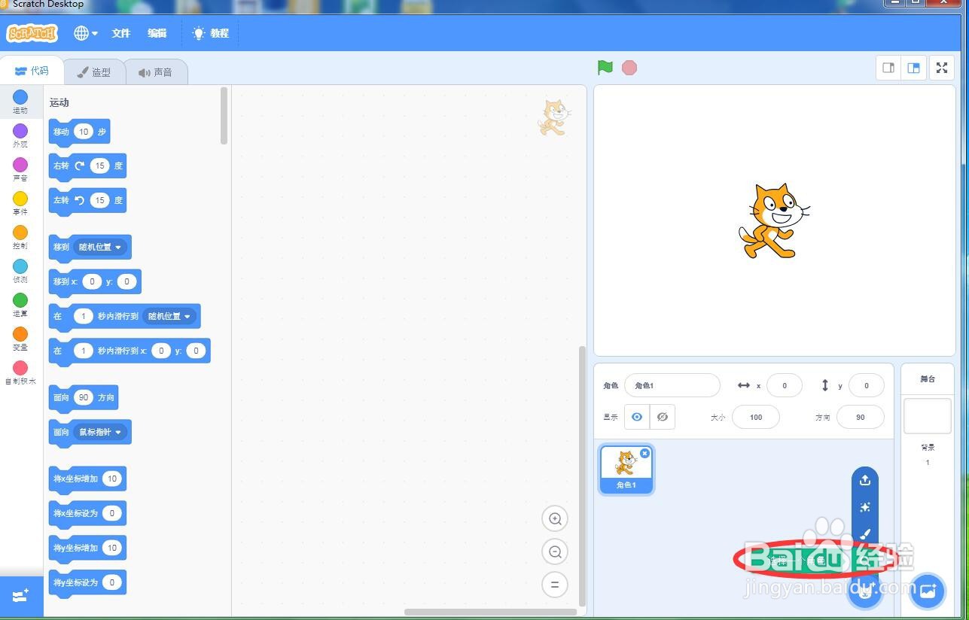Click the upload sprite icon
This screenshot has height=620, width=969.
(x=865, y=480)
